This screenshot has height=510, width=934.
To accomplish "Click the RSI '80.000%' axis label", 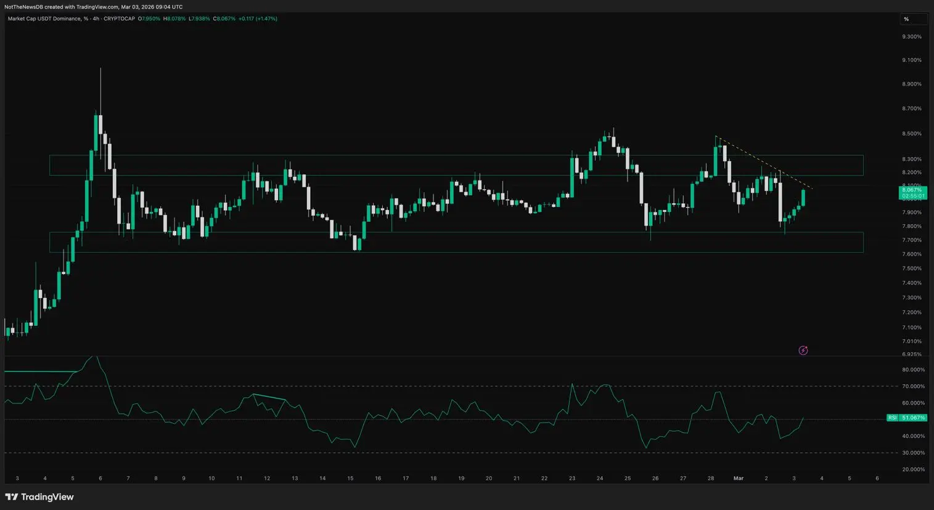I will coord(913,370).
